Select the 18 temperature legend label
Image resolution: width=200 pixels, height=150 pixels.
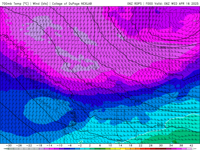130,145
